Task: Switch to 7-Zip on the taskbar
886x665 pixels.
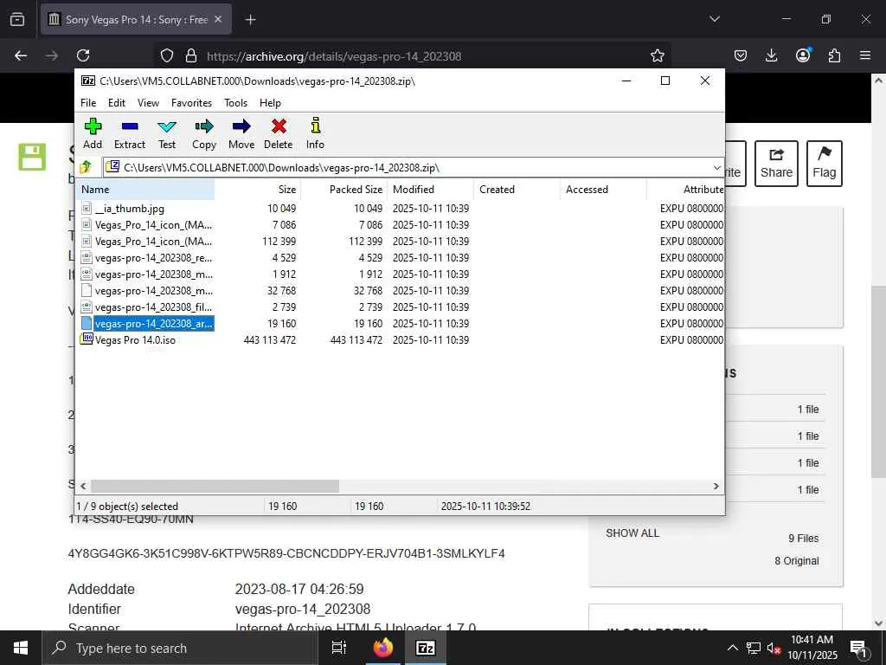Action: point(425,648)
